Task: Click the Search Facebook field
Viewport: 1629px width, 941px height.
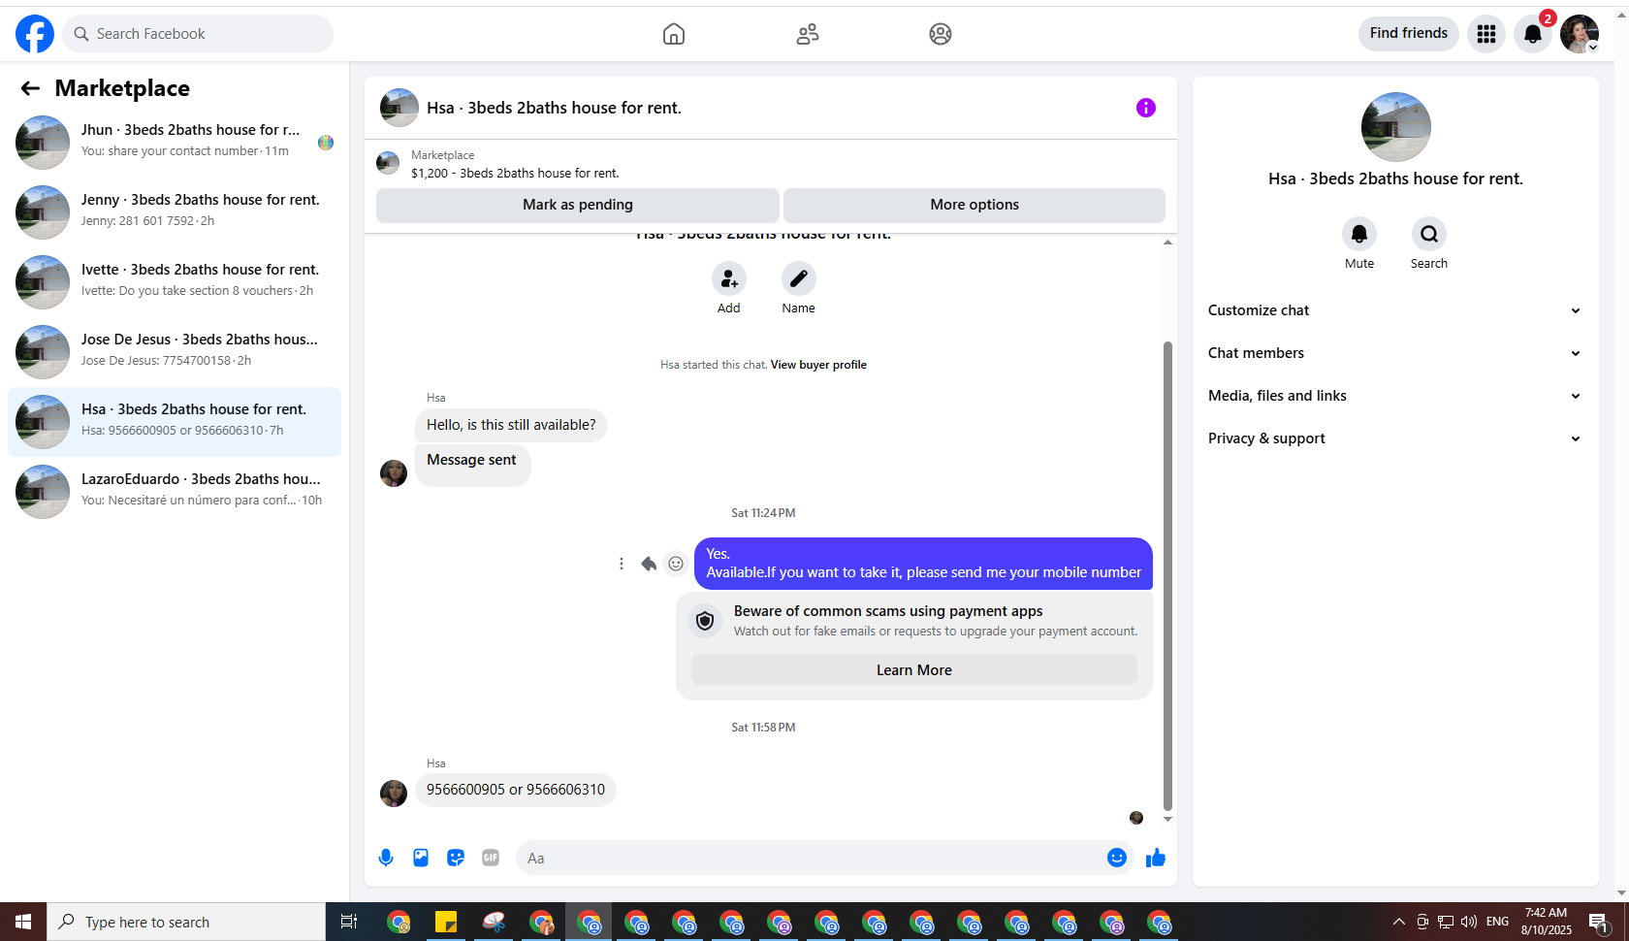Action: pos(198,34)
